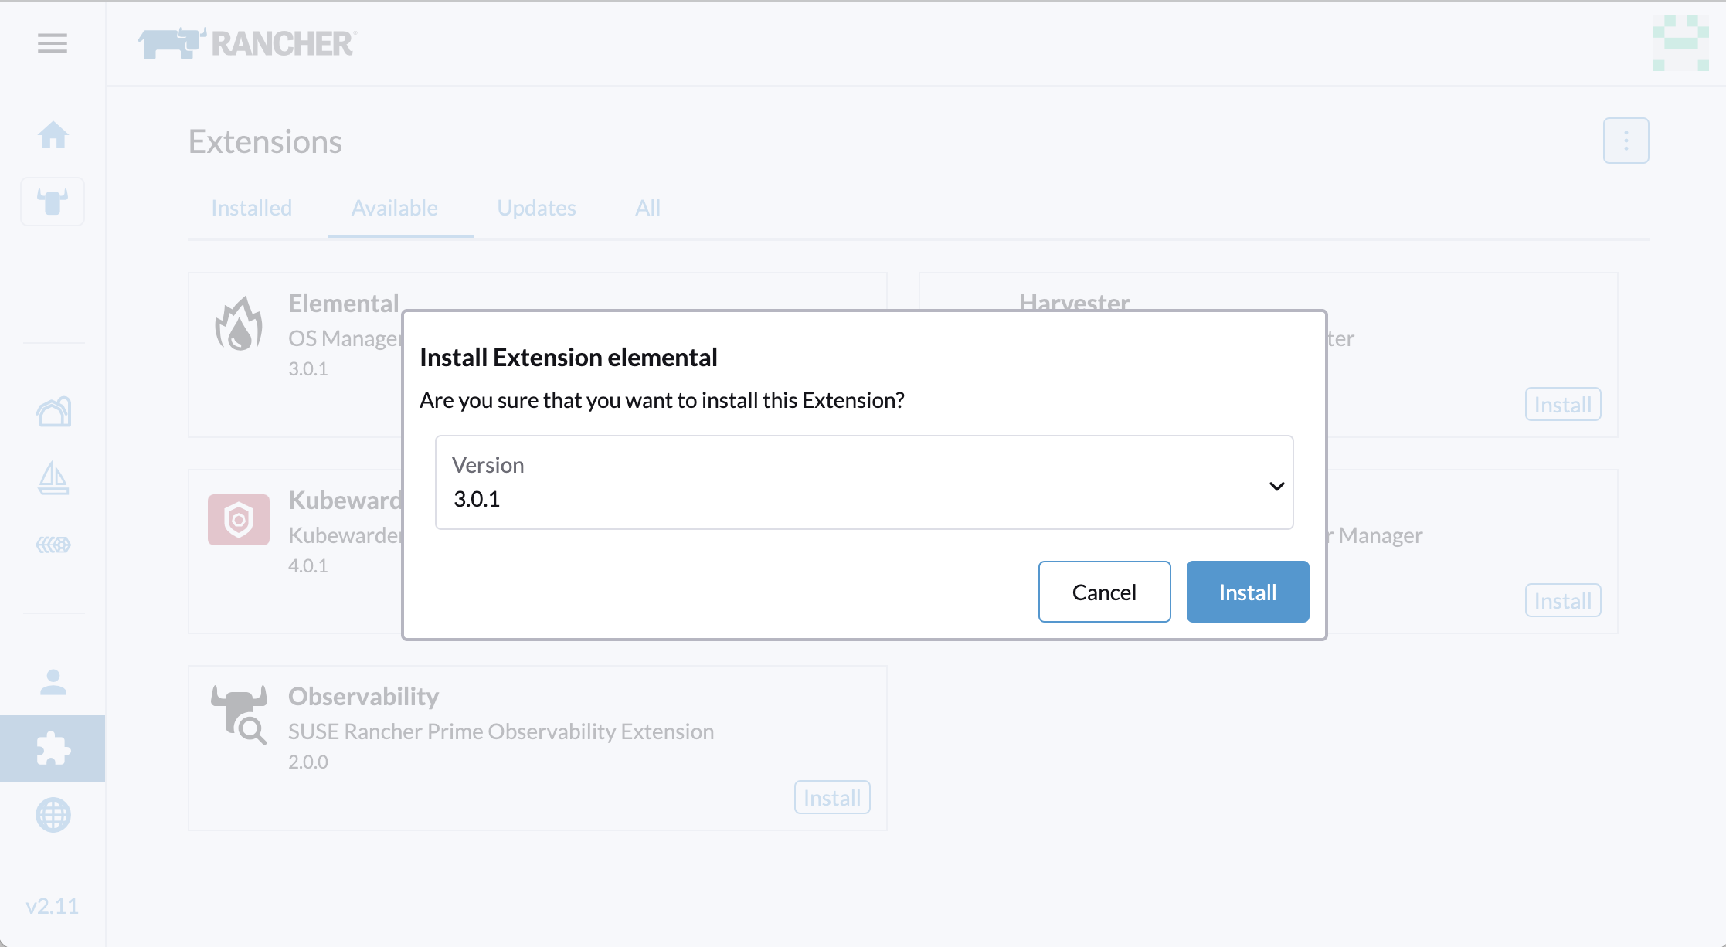Switch to the Updates tab
The image size is (1726, 947).
coord(536,208)
